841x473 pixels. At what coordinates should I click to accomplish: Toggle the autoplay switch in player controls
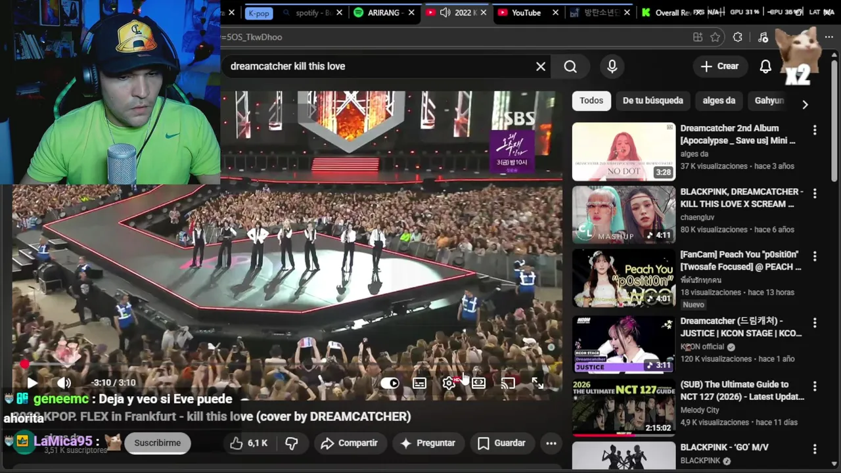click(x=390, y=383)
